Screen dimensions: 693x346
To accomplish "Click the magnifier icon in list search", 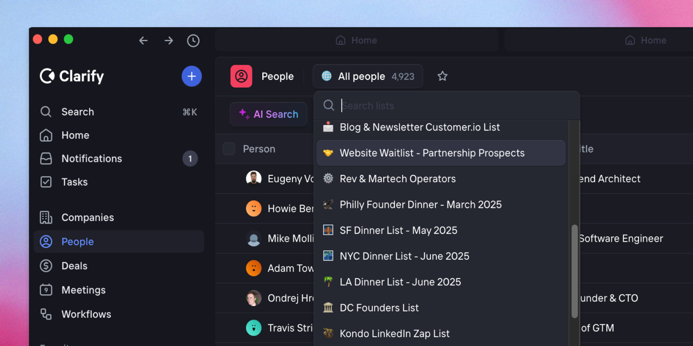I will (328, 105).
